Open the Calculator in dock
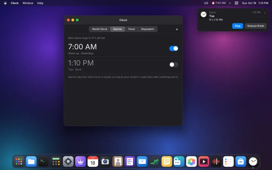Image resolution: width=272 pixels, height=170 pixels. pyautogui.click(x=56, y=162)
